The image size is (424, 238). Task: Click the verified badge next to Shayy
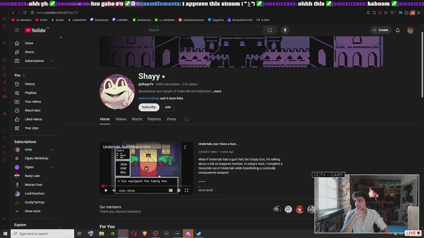click(163, 77)
